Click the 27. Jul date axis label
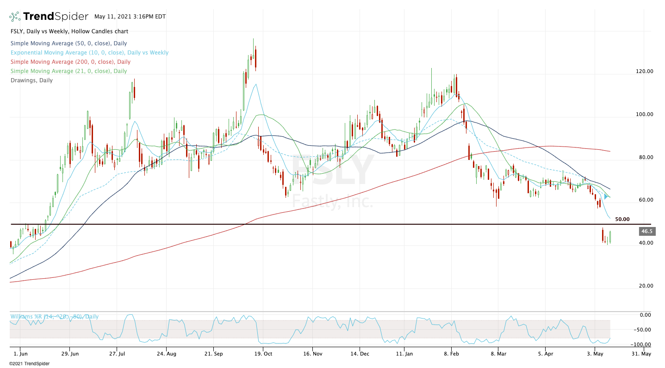Viewport: 665px width, 368px height. 117,354
